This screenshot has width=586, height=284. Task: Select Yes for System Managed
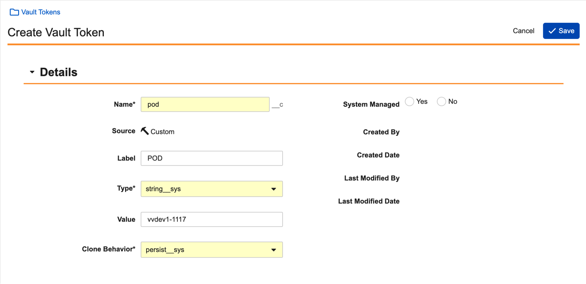click(x=409, y=101)
